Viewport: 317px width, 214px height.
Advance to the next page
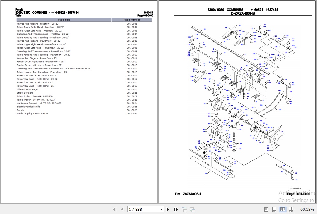coord(168,209)
